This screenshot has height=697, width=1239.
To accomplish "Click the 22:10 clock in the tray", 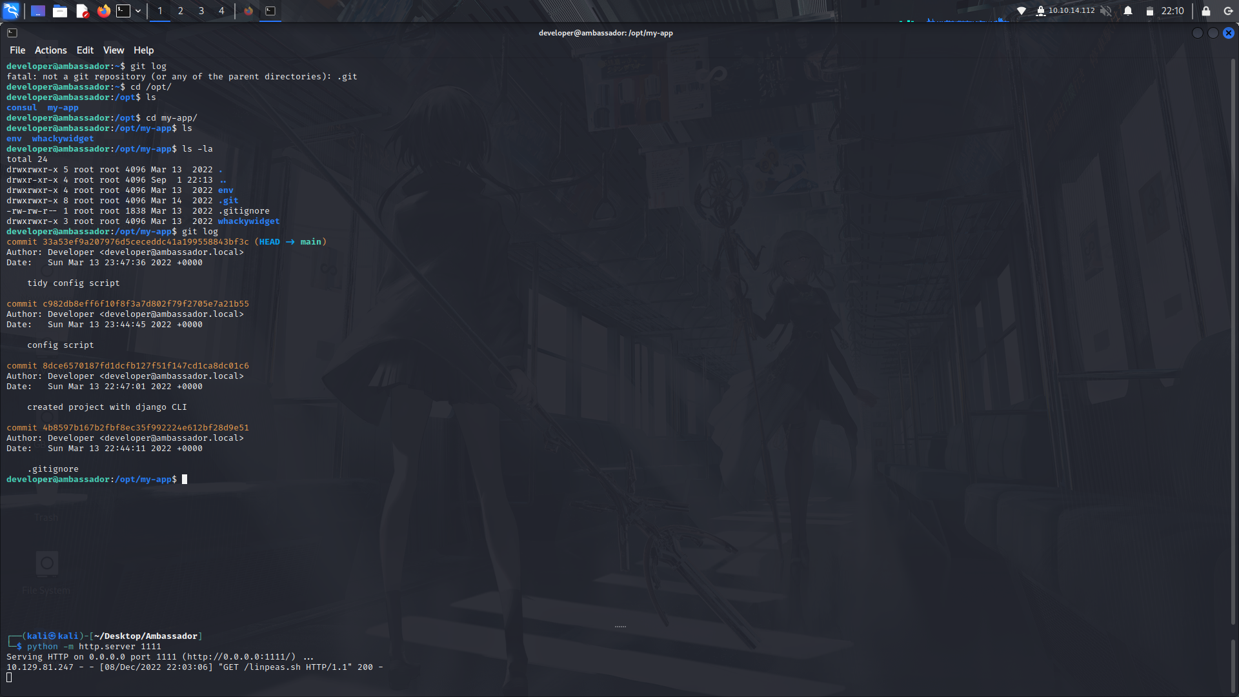I will [1171, 11].
